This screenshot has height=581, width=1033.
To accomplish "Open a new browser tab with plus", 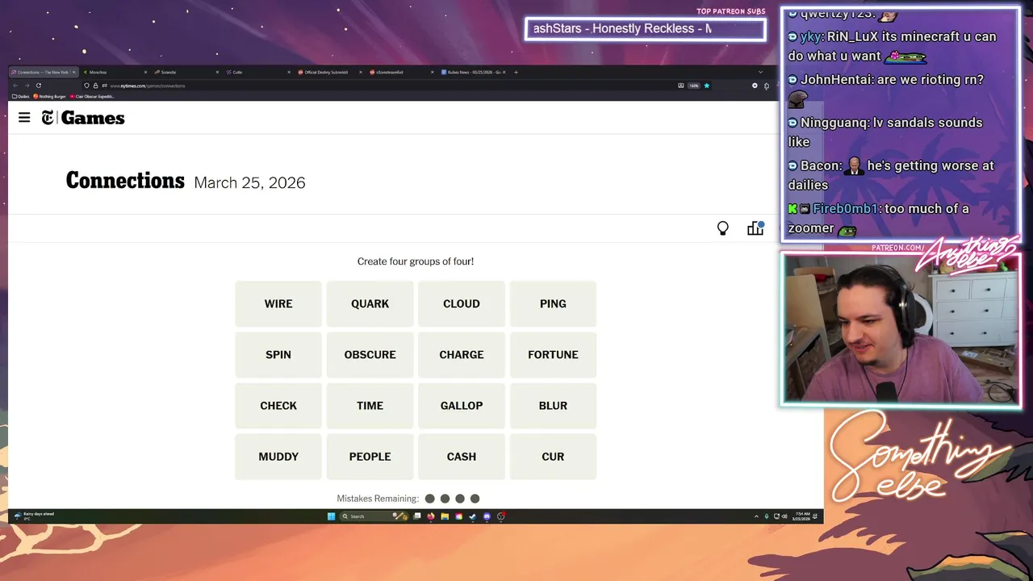I will (516, 72).
